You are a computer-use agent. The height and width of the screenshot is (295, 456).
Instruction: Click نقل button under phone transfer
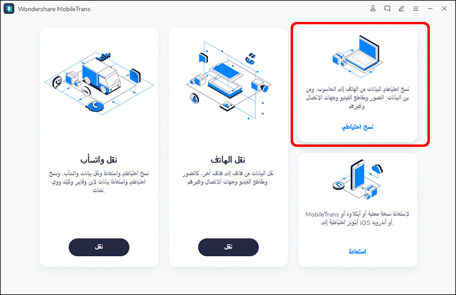pos(228,247)
